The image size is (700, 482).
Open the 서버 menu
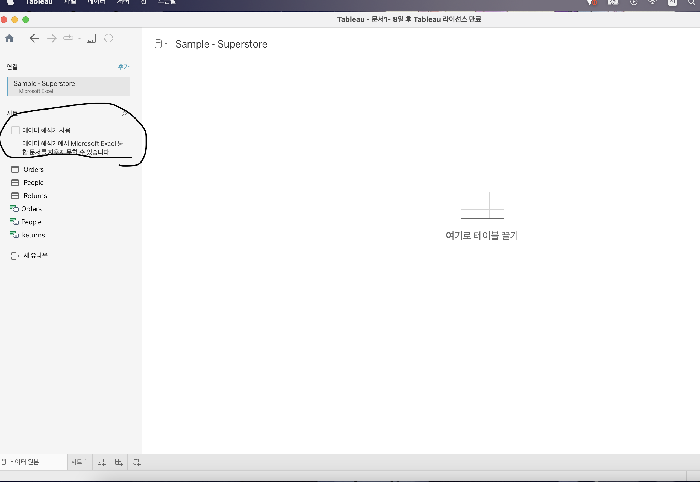[123, 2]
